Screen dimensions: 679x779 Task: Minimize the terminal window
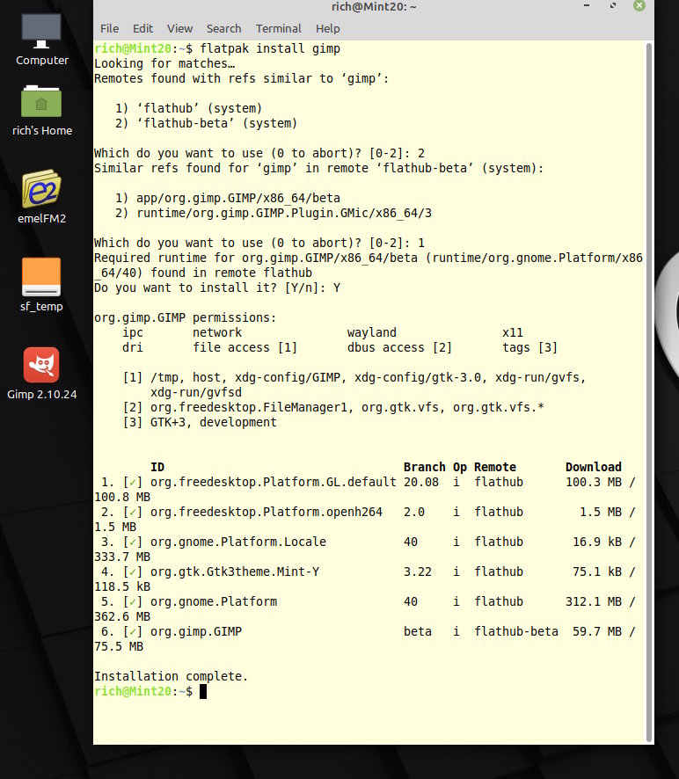tap(587, 6)
